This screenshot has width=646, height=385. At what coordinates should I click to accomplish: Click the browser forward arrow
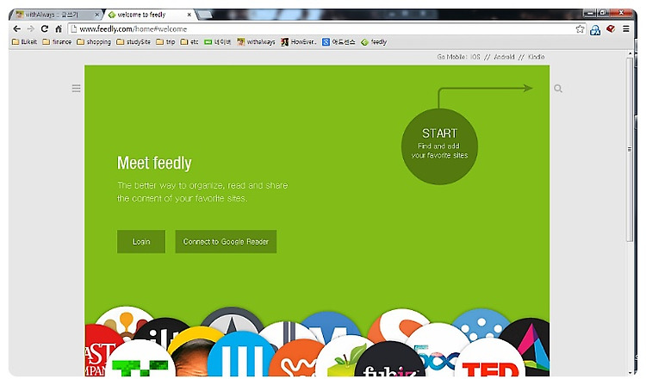(30, 28)
